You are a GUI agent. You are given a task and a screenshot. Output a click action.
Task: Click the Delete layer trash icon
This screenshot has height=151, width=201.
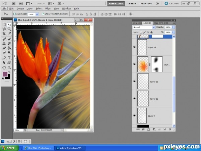coord(170,130)
